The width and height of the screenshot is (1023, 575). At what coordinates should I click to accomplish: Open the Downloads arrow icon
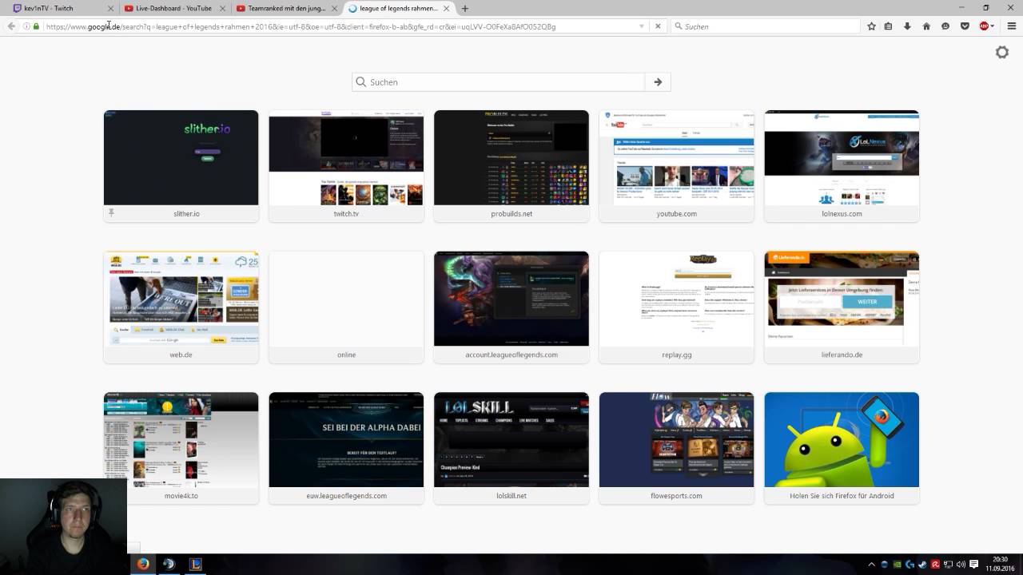click(907, 26)
